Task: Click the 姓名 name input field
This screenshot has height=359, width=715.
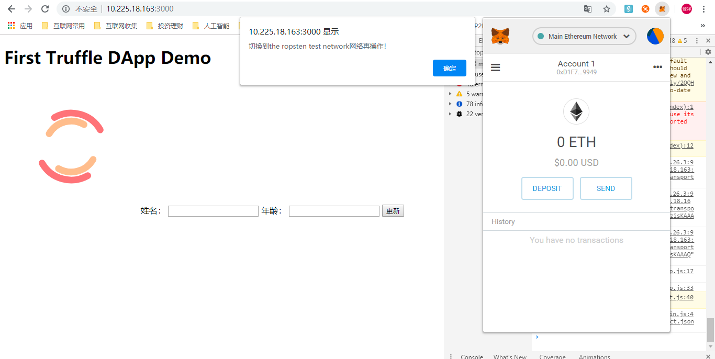Action: point(213,211)
